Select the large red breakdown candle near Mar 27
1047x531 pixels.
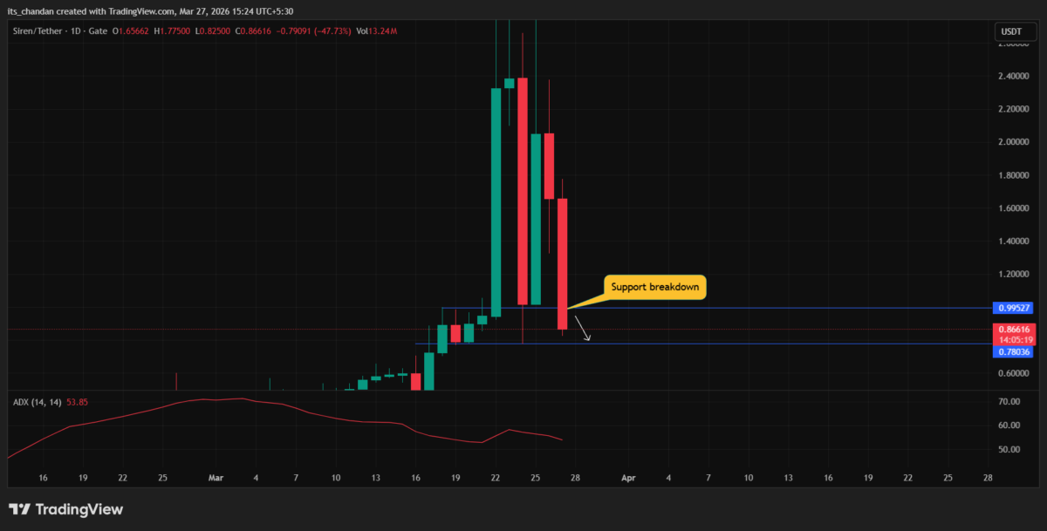(x=563, y=262)
